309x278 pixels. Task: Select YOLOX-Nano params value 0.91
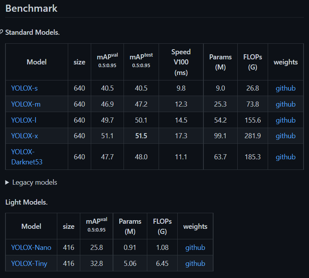[130, 248]
